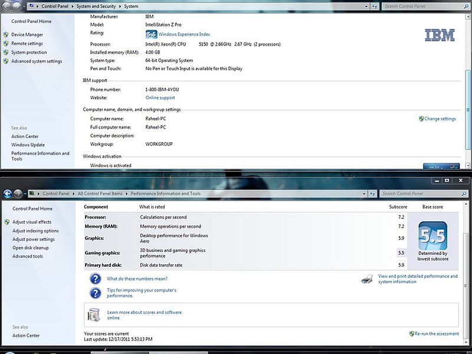
Task: Click back arrow in Performance Information window
Action: [x=8, y=194]
